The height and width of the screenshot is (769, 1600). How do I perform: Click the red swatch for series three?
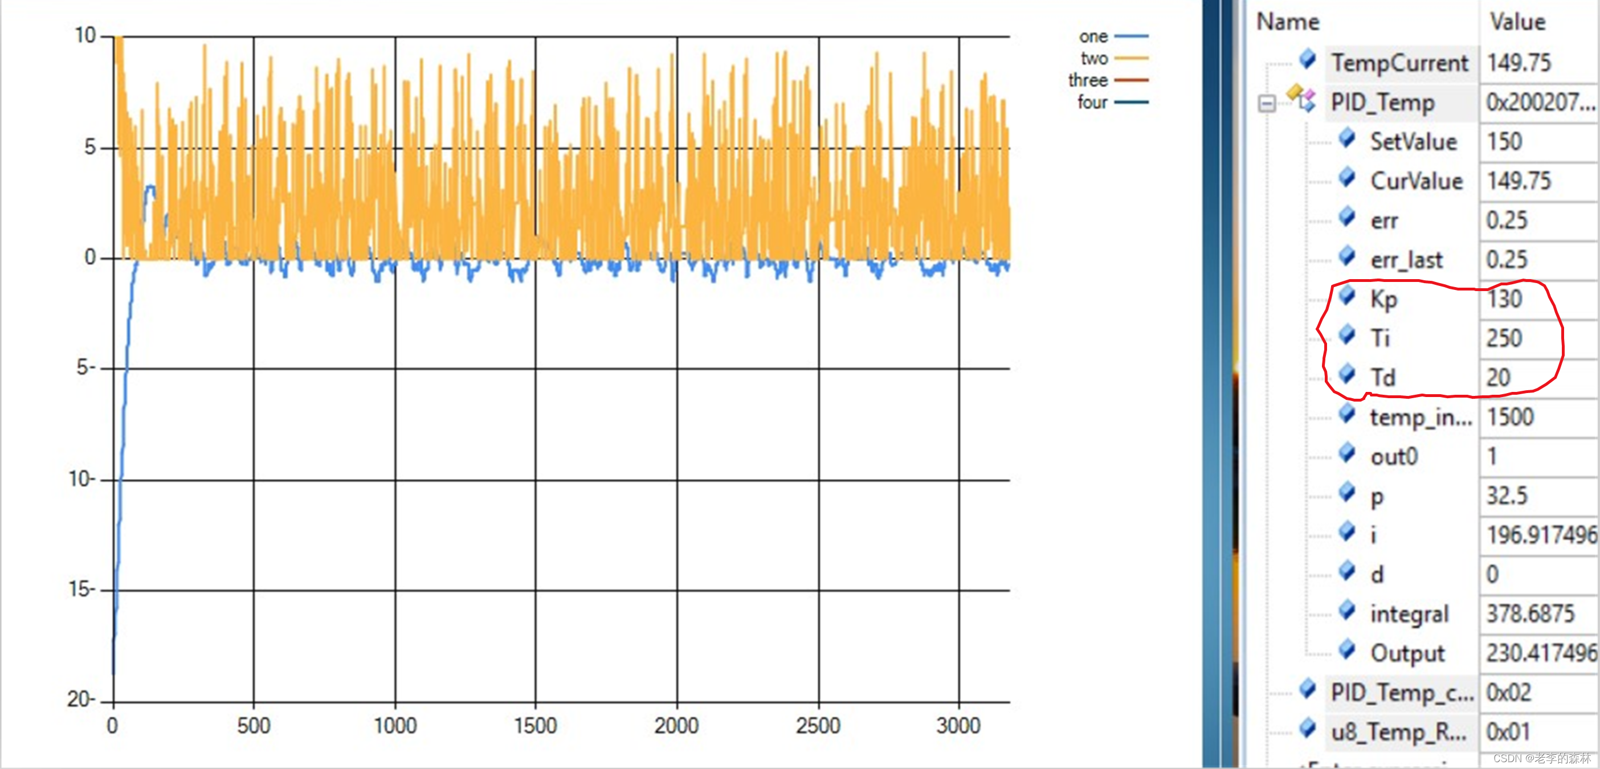[x=1132, y=80]
